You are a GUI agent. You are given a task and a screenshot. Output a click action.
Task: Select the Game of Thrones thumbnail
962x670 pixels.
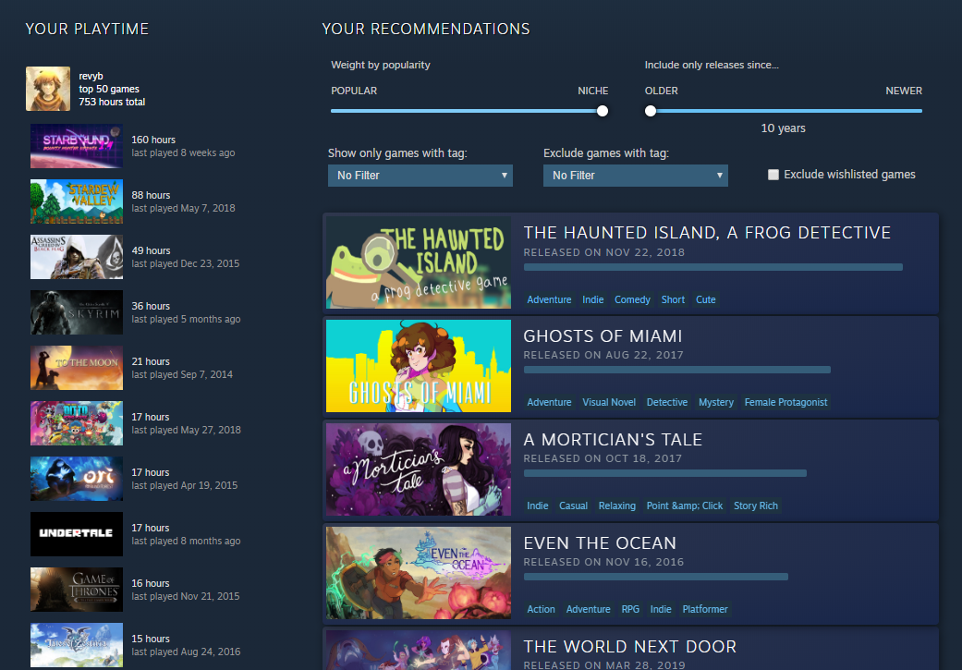tap(77, 590)
